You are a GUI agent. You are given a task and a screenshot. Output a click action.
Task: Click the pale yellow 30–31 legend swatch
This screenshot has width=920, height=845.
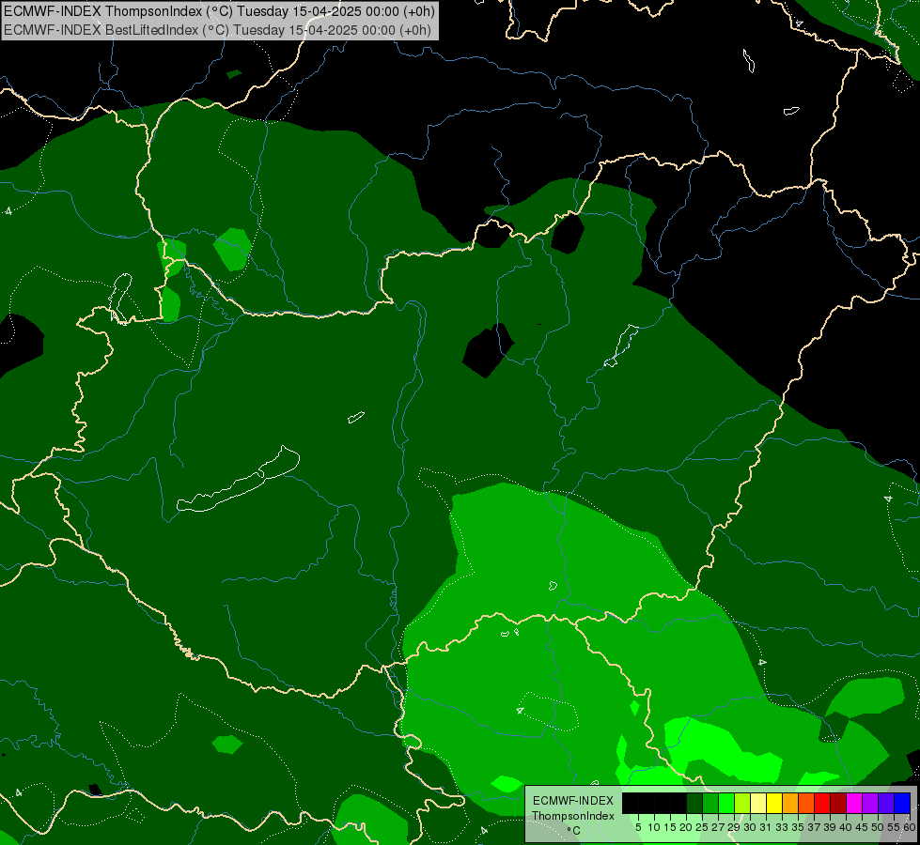(x=758, y=804)
